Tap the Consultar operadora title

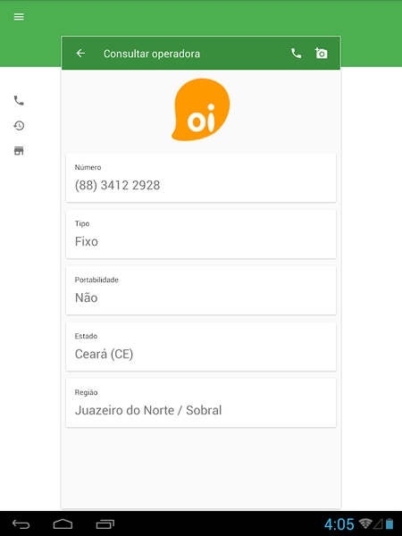click(x=152, y=54)
